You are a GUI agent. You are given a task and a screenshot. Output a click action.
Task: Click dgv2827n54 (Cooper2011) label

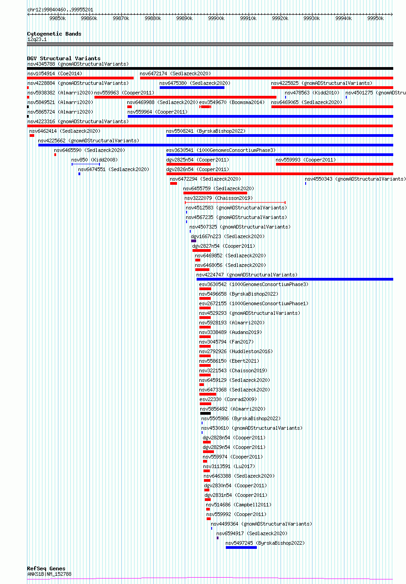[224, 246]
